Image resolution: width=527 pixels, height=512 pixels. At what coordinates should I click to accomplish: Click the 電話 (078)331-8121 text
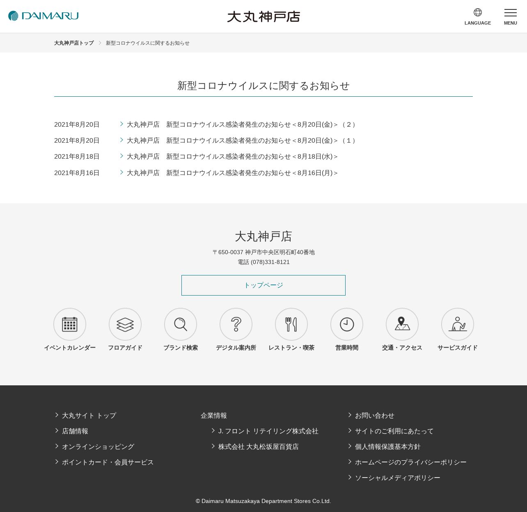[x=263, y=262]
